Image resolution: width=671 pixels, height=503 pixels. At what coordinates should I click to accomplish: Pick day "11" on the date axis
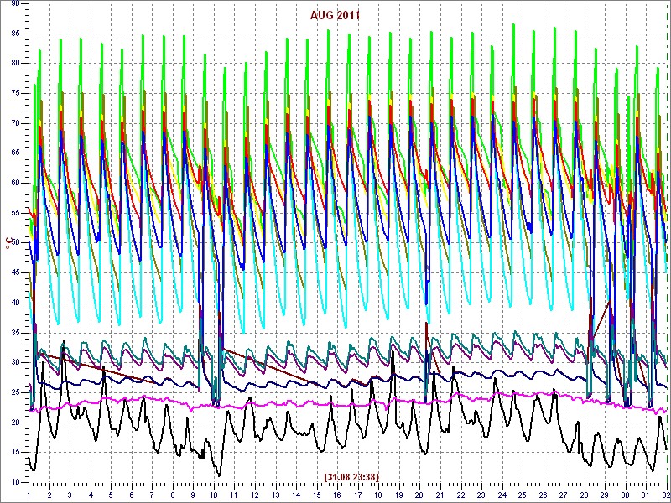coord(234,495)
